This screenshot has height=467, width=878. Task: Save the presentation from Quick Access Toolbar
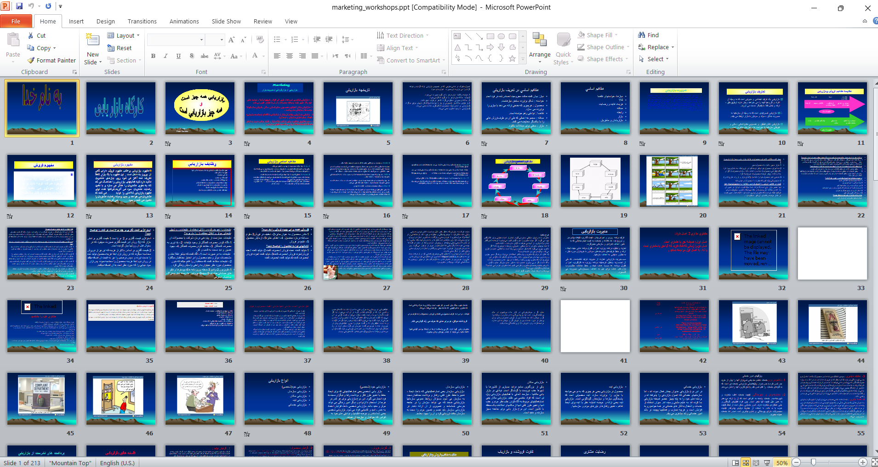pos(19,6)
